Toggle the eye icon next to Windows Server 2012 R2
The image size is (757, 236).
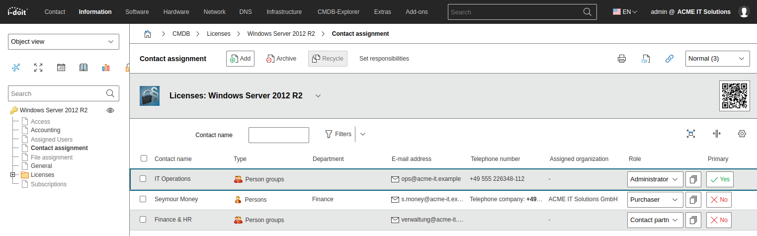pos(110,110)
